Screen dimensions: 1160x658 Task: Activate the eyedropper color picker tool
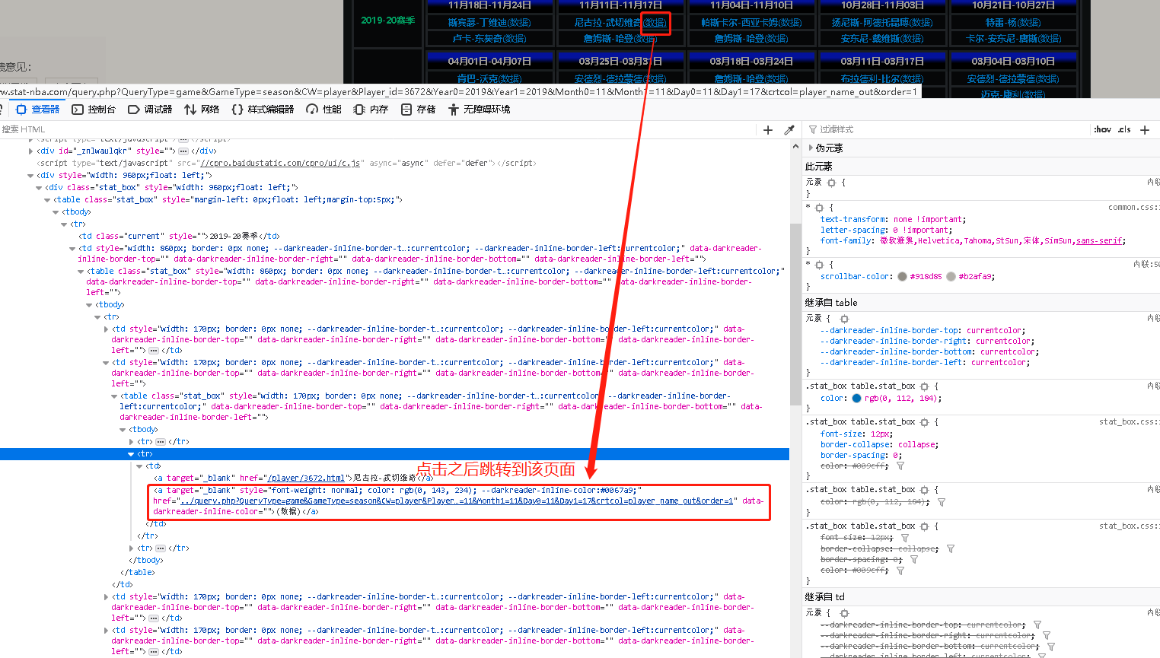click(789, 130)
